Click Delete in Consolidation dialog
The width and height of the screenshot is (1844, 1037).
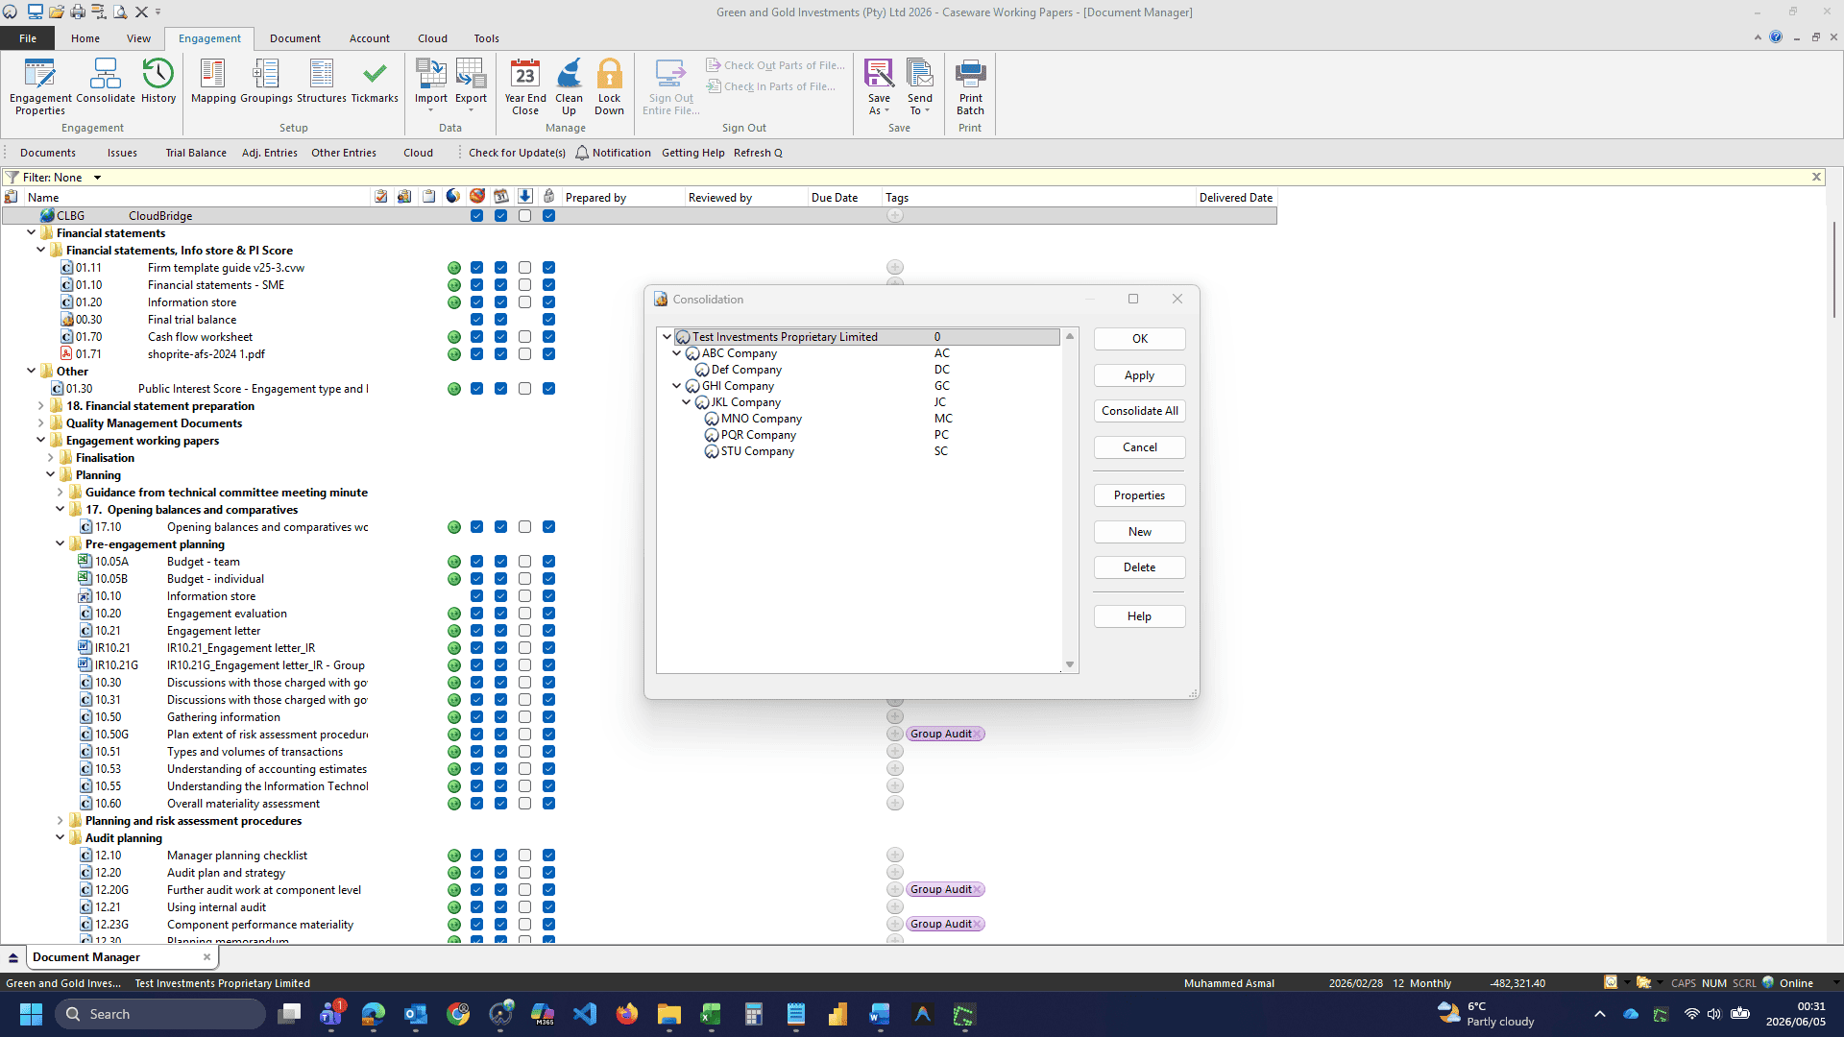1140,567
